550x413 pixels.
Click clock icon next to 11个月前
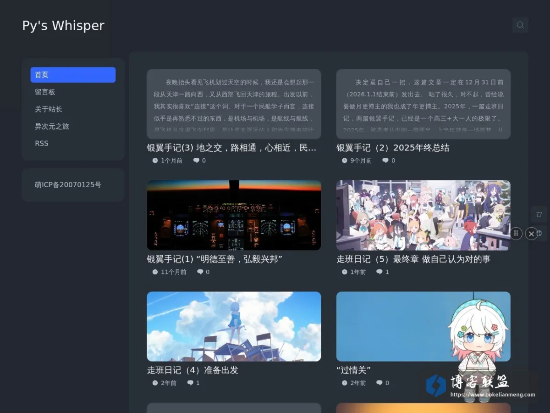[155, 272]
